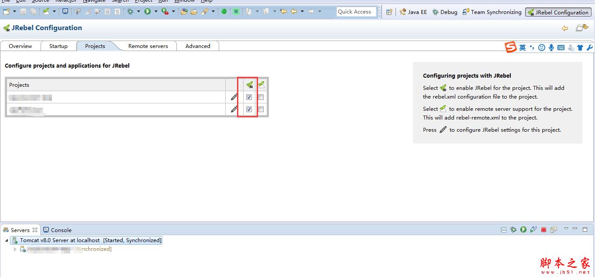Click the Open Perspective icon
The height and width of the screenshot is (277, 595).
coord(389,12)
